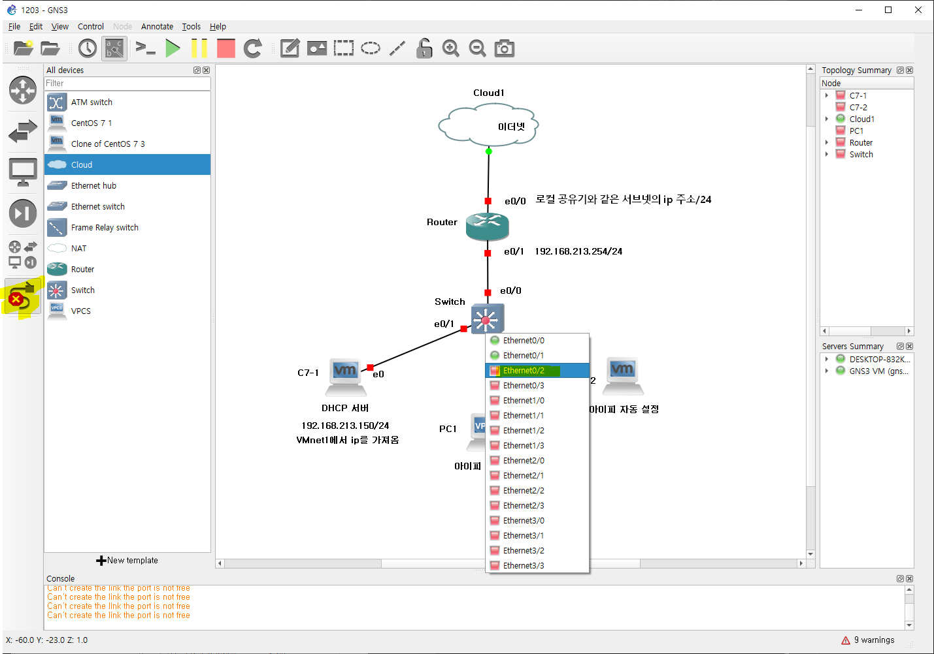Click the Cloud1 node on canvas
This screenshot has height=654, width=934.
coord(488,124)
